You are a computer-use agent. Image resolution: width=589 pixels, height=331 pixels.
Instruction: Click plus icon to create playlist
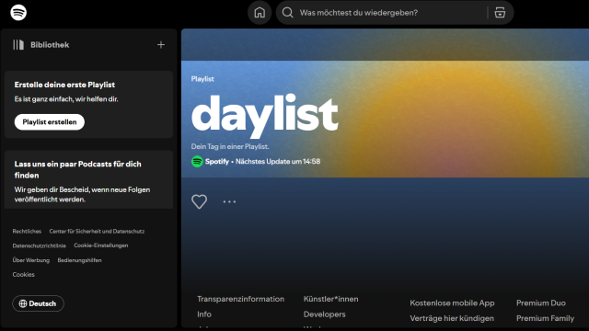click(161, 45)
